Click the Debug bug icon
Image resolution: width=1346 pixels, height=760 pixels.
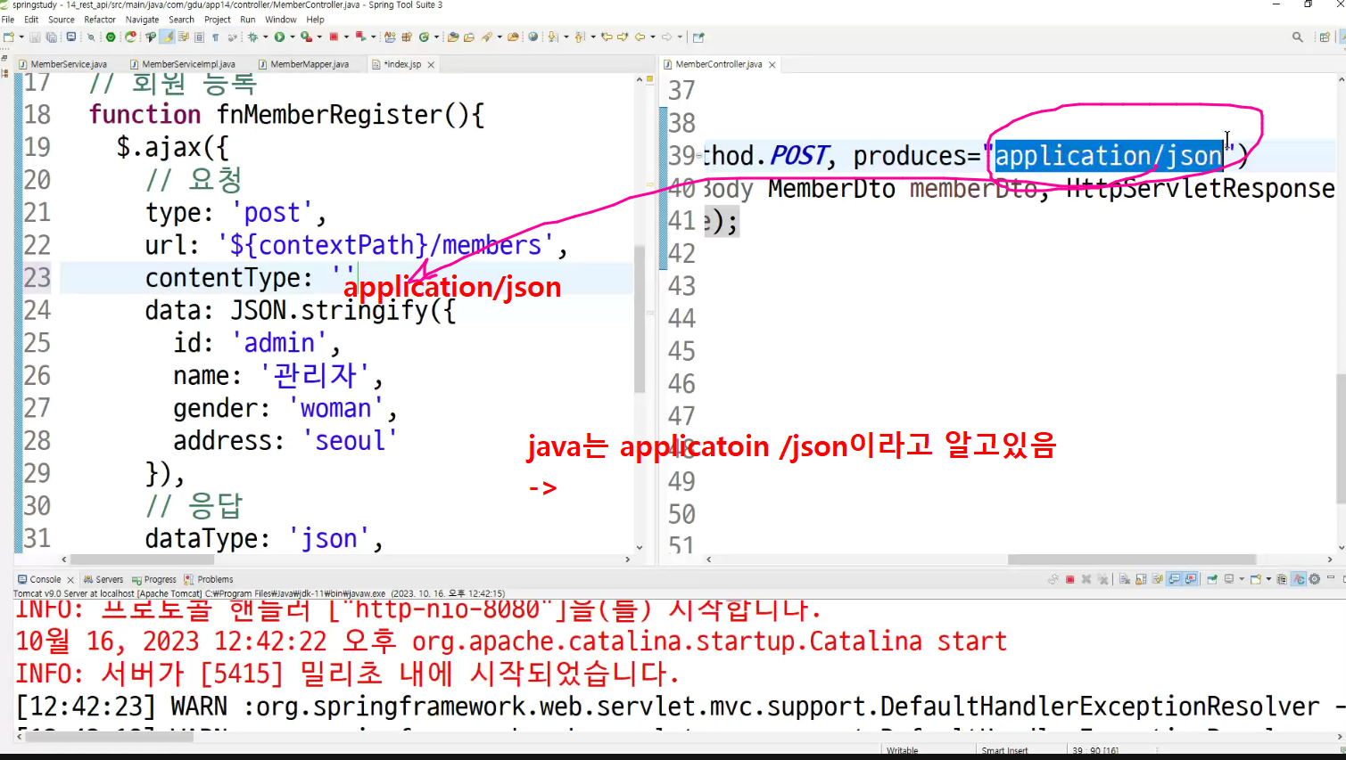click(x=253, y=37)
